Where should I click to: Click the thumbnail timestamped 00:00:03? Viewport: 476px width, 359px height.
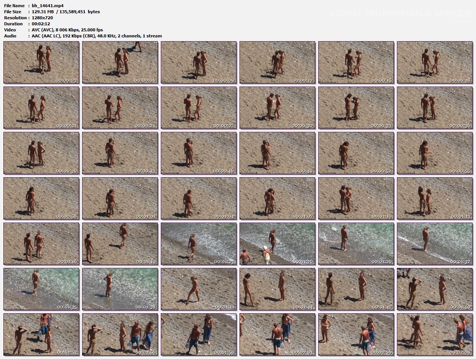41,62
